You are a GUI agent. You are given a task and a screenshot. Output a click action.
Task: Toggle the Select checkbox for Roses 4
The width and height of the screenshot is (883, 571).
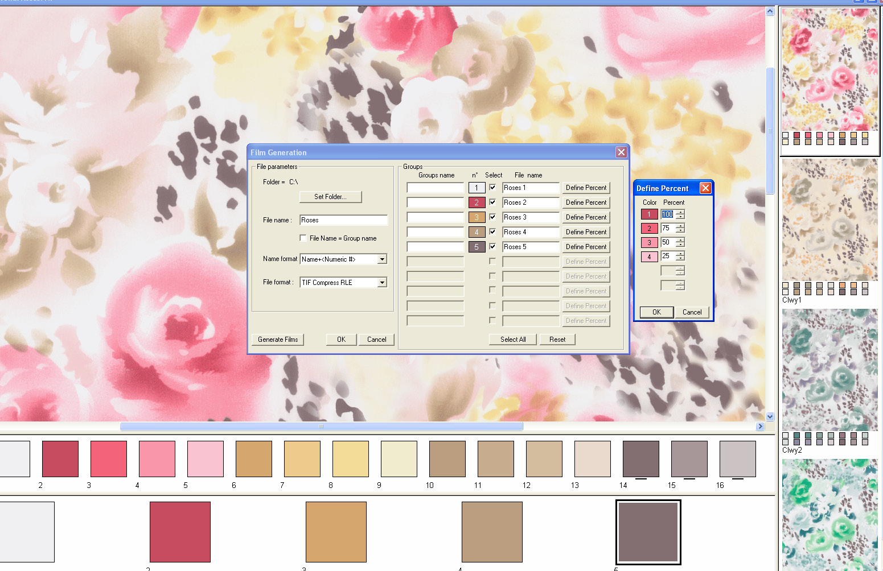(x=492, y=231)
